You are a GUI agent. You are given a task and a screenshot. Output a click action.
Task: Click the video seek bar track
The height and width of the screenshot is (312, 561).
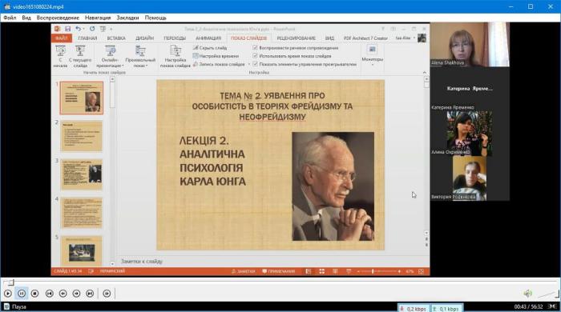pos(280,282)
